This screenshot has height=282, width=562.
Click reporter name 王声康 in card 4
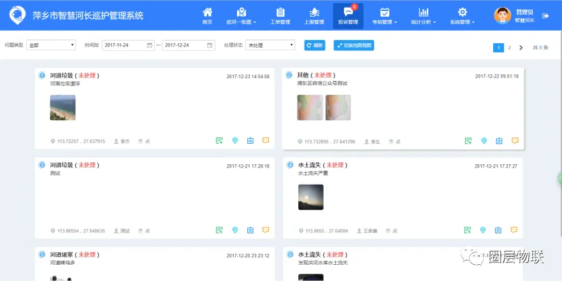click(x=370, y=231)
